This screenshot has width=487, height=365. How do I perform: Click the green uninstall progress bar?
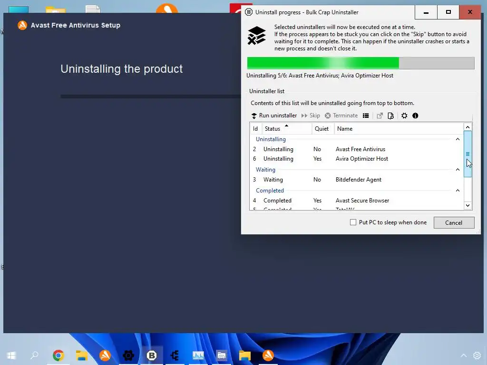click(x=360, y=63)
